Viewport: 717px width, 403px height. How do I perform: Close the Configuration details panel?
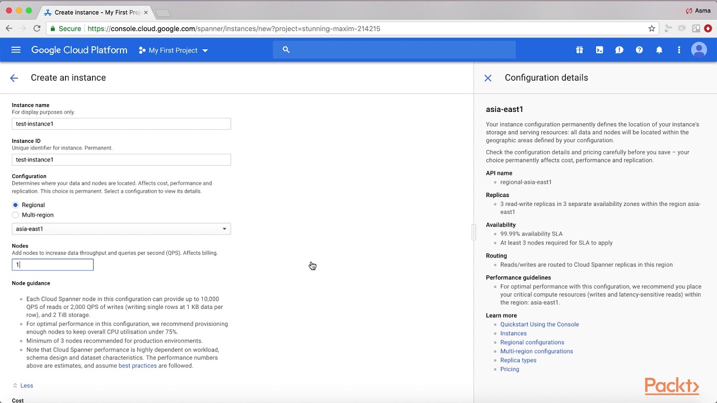click(x=488, y=78)
